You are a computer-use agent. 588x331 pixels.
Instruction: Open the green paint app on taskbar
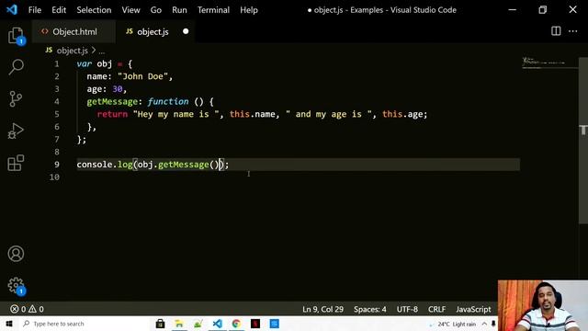(198, 324)
